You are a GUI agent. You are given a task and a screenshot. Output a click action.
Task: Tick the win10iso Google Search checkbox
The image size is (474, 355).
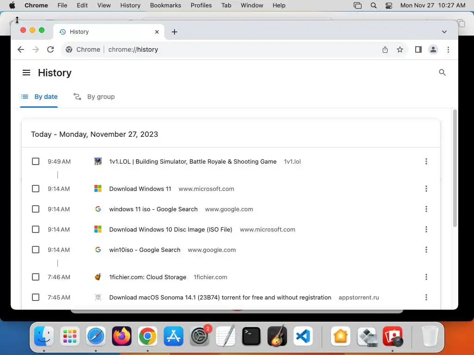point(36,250)
